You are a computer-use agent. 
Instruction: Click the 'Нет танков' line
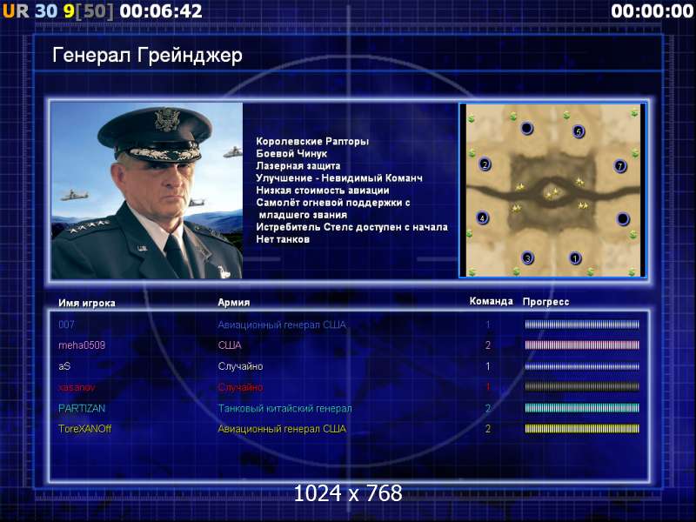(283, 239)
